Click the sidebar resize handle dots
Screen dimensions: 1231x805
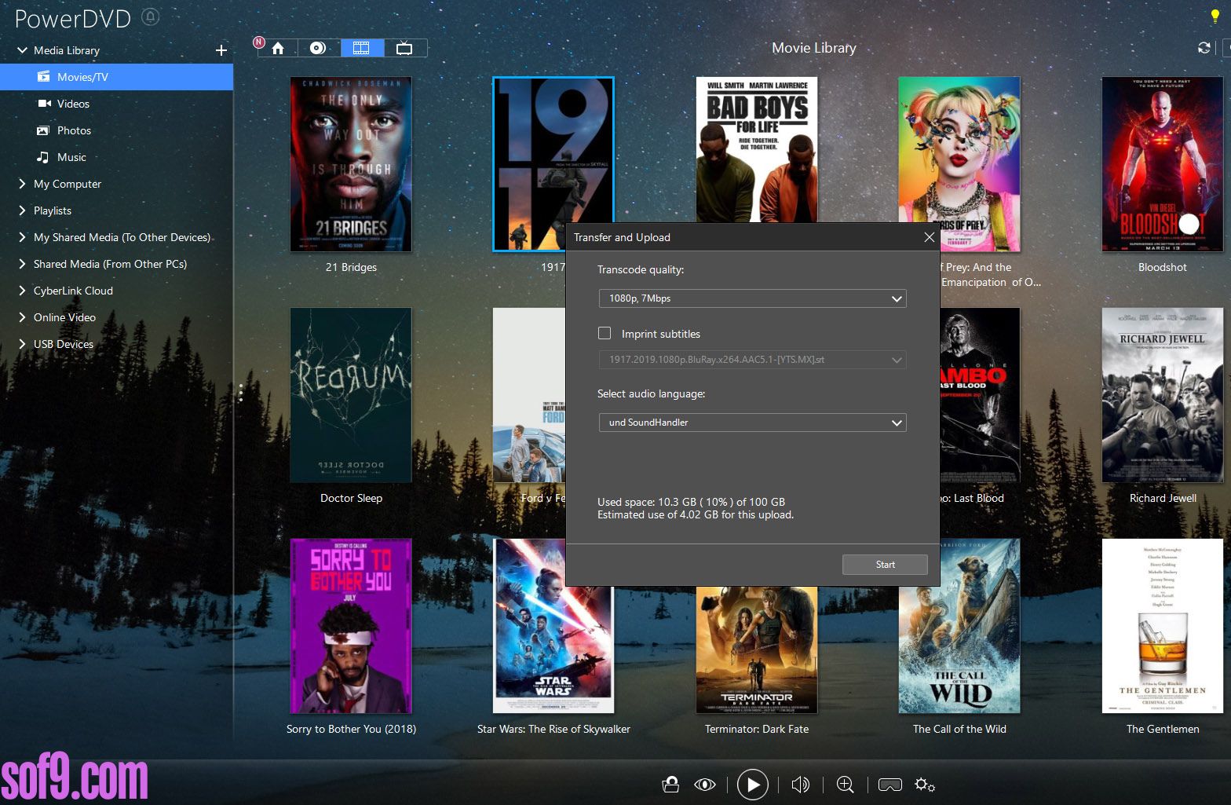pyautogui.click(x=241, y=393)
